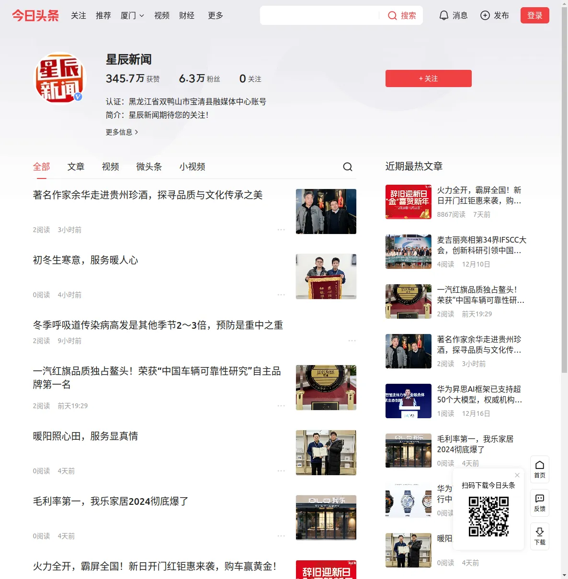Open 华为昇思 conference thumbnail
The height and width of the screenshot is (579, 568).
409,401
